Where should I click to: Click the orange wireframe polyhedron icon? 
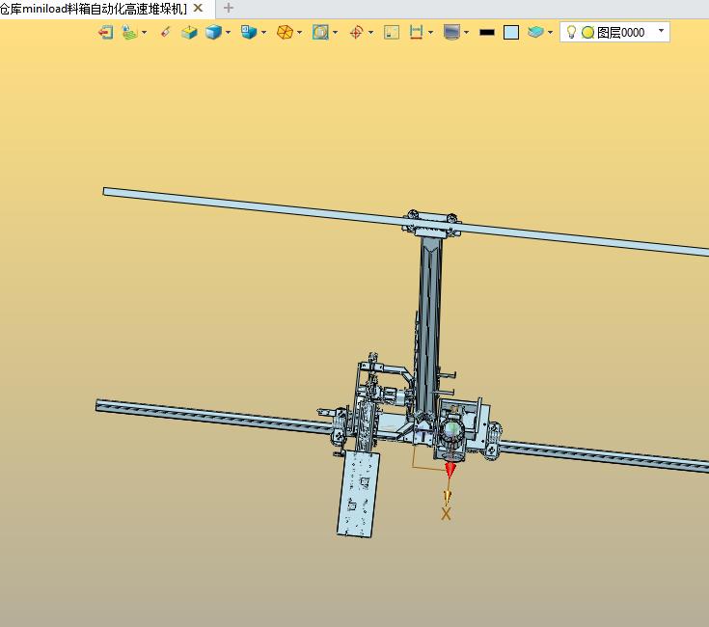coord(285,33)
